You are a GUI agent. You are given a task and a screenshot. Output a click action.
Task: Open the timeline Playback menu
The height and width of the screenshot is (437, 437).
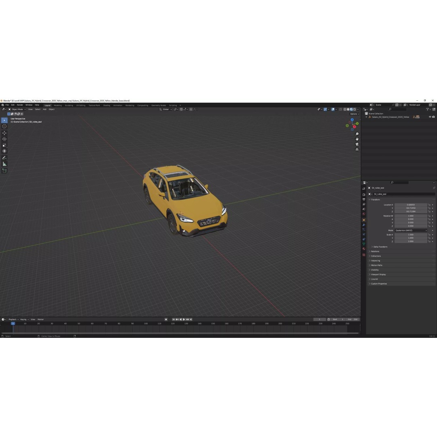tap(13, 319)
